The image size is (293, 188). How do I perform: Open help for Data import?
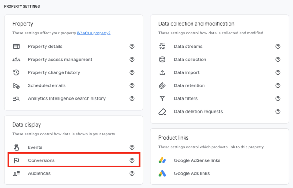278,72
